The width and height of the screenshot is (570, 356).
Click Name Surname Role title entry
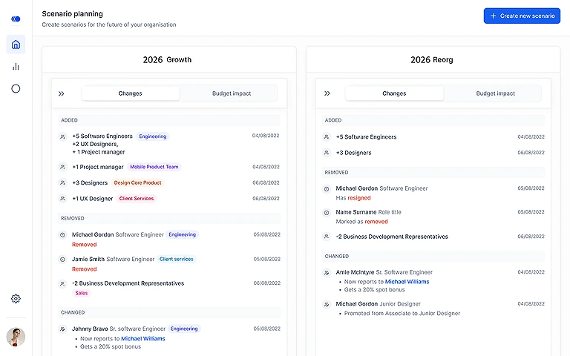[369, 212]
